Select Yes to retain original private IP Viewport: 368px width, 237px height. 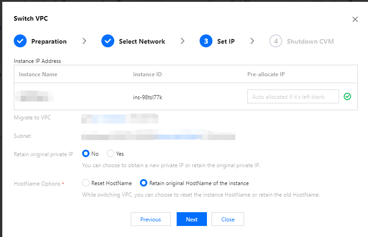[x=111, y=154]
